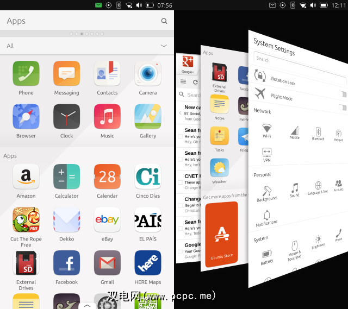Open the Facebook app in the left grid
Image resolution: width=348 pixels, height=309 pixels.
pyautogui.click(x=66, y=263)
